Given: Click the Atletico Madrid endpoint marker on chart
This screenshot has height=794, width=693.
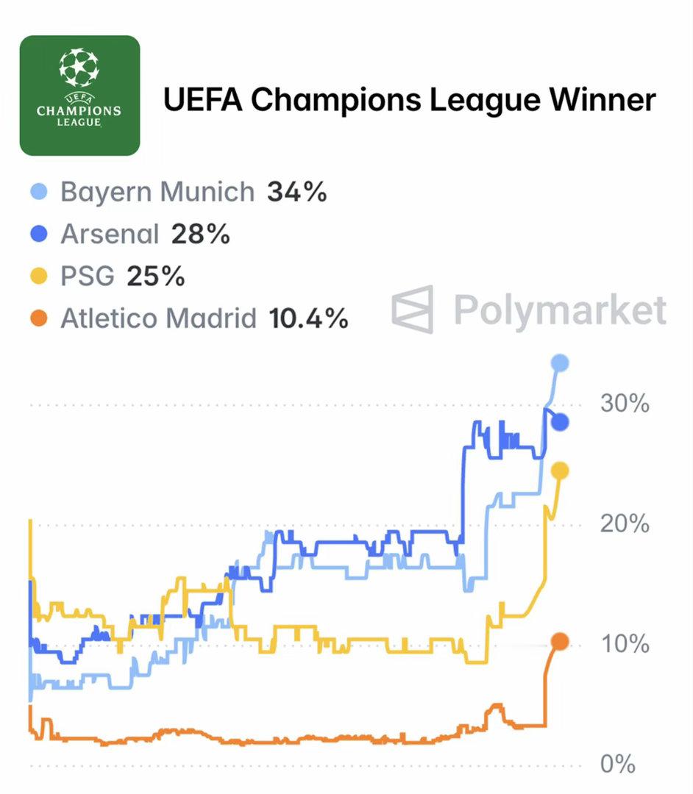Looking at the screenshot, I should (560, 642).
